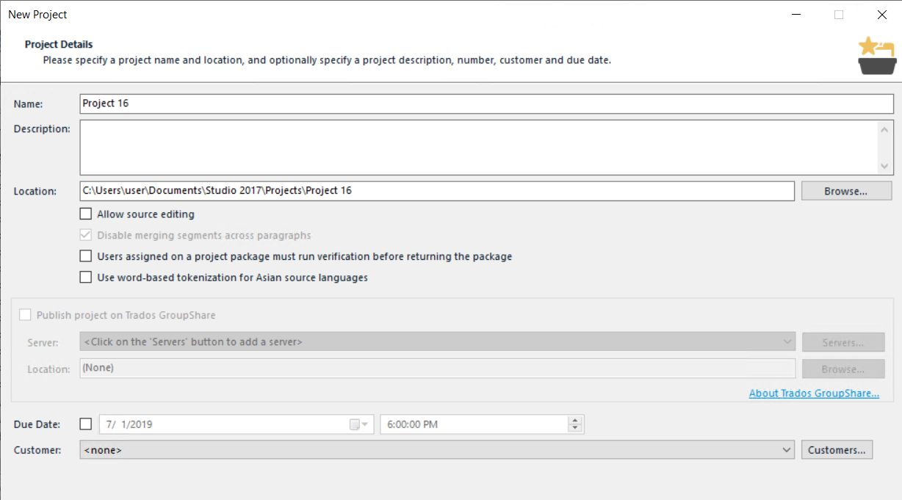902x500 pixels.
Task: Open the Customers... dialog button
Action: 837,450
